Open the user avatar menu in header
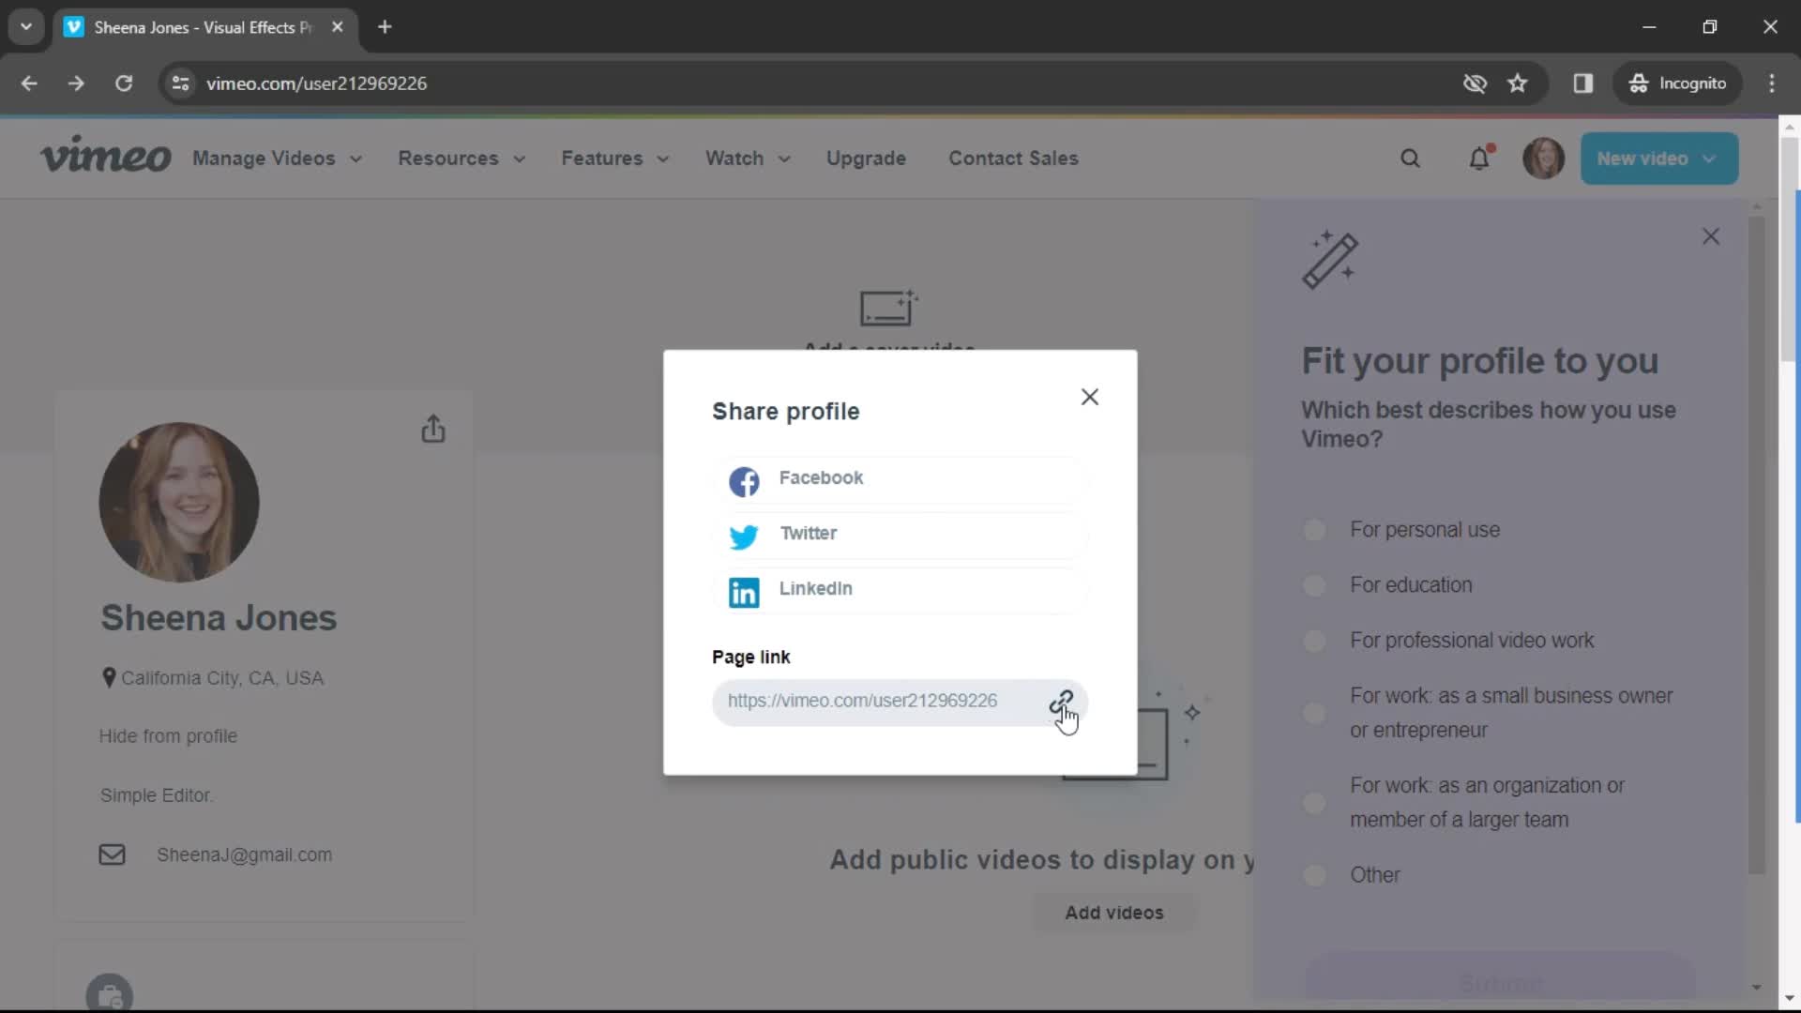1801x1013 pixels. click(x=1543, y=159)
